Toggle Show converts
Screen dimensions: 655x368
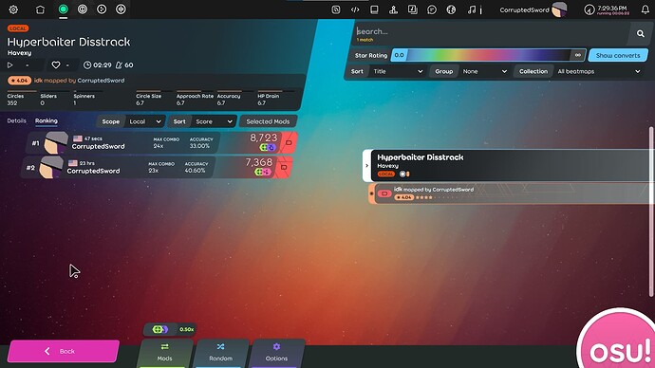pos(618,55)
